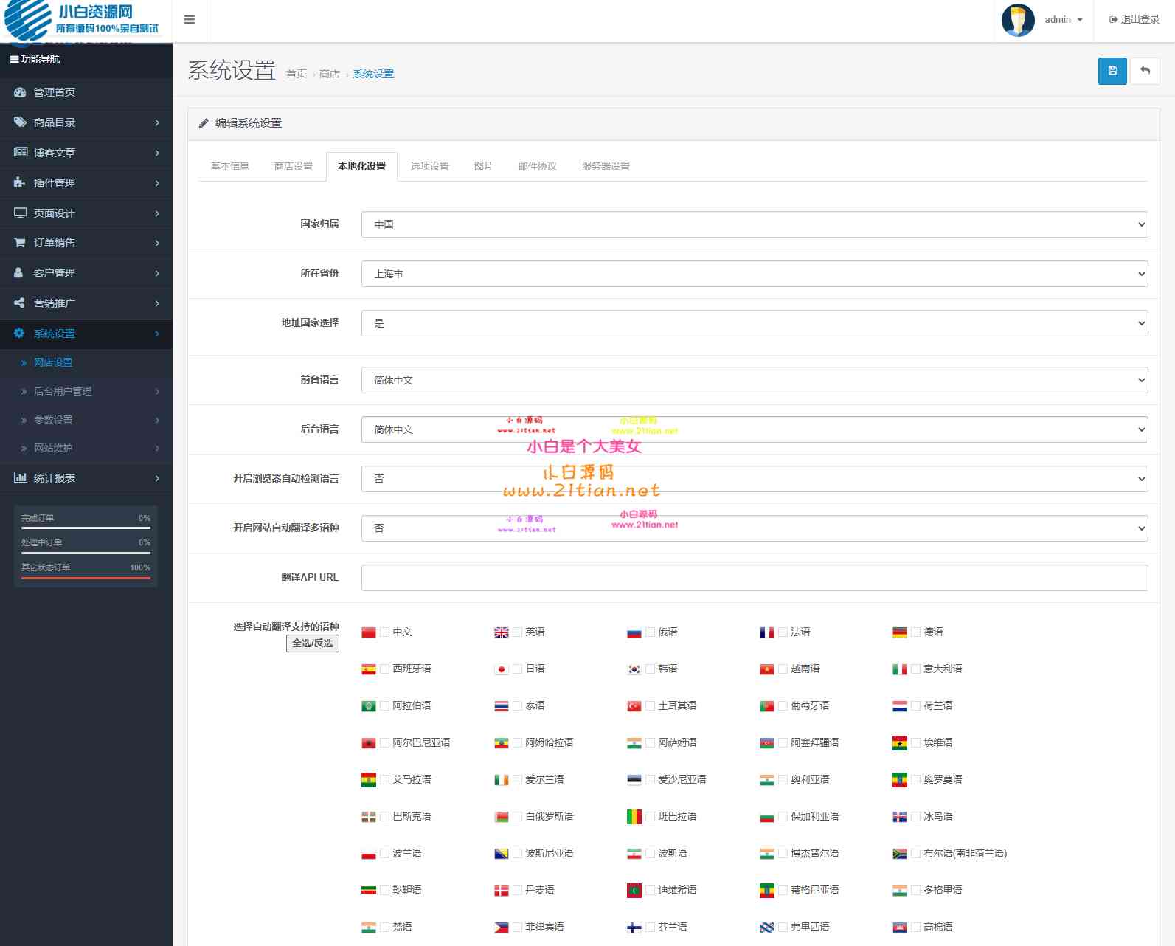
Task: Check the 意大利语 language checkbox
Action: tap(916, 669)
